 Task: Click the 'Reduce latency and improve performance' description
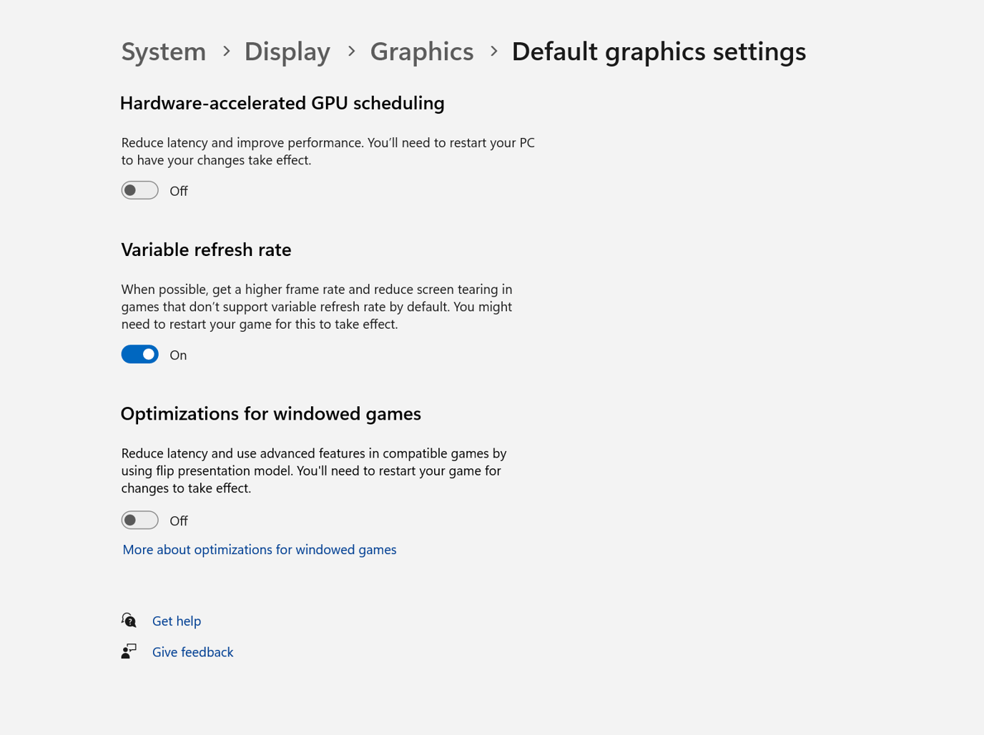click(x=328, y=151)
